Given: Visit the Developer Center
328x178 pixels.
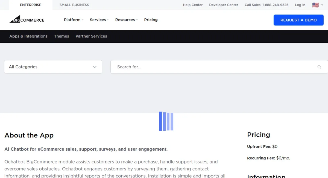Looking at the screenshot, I should (224, 5).
